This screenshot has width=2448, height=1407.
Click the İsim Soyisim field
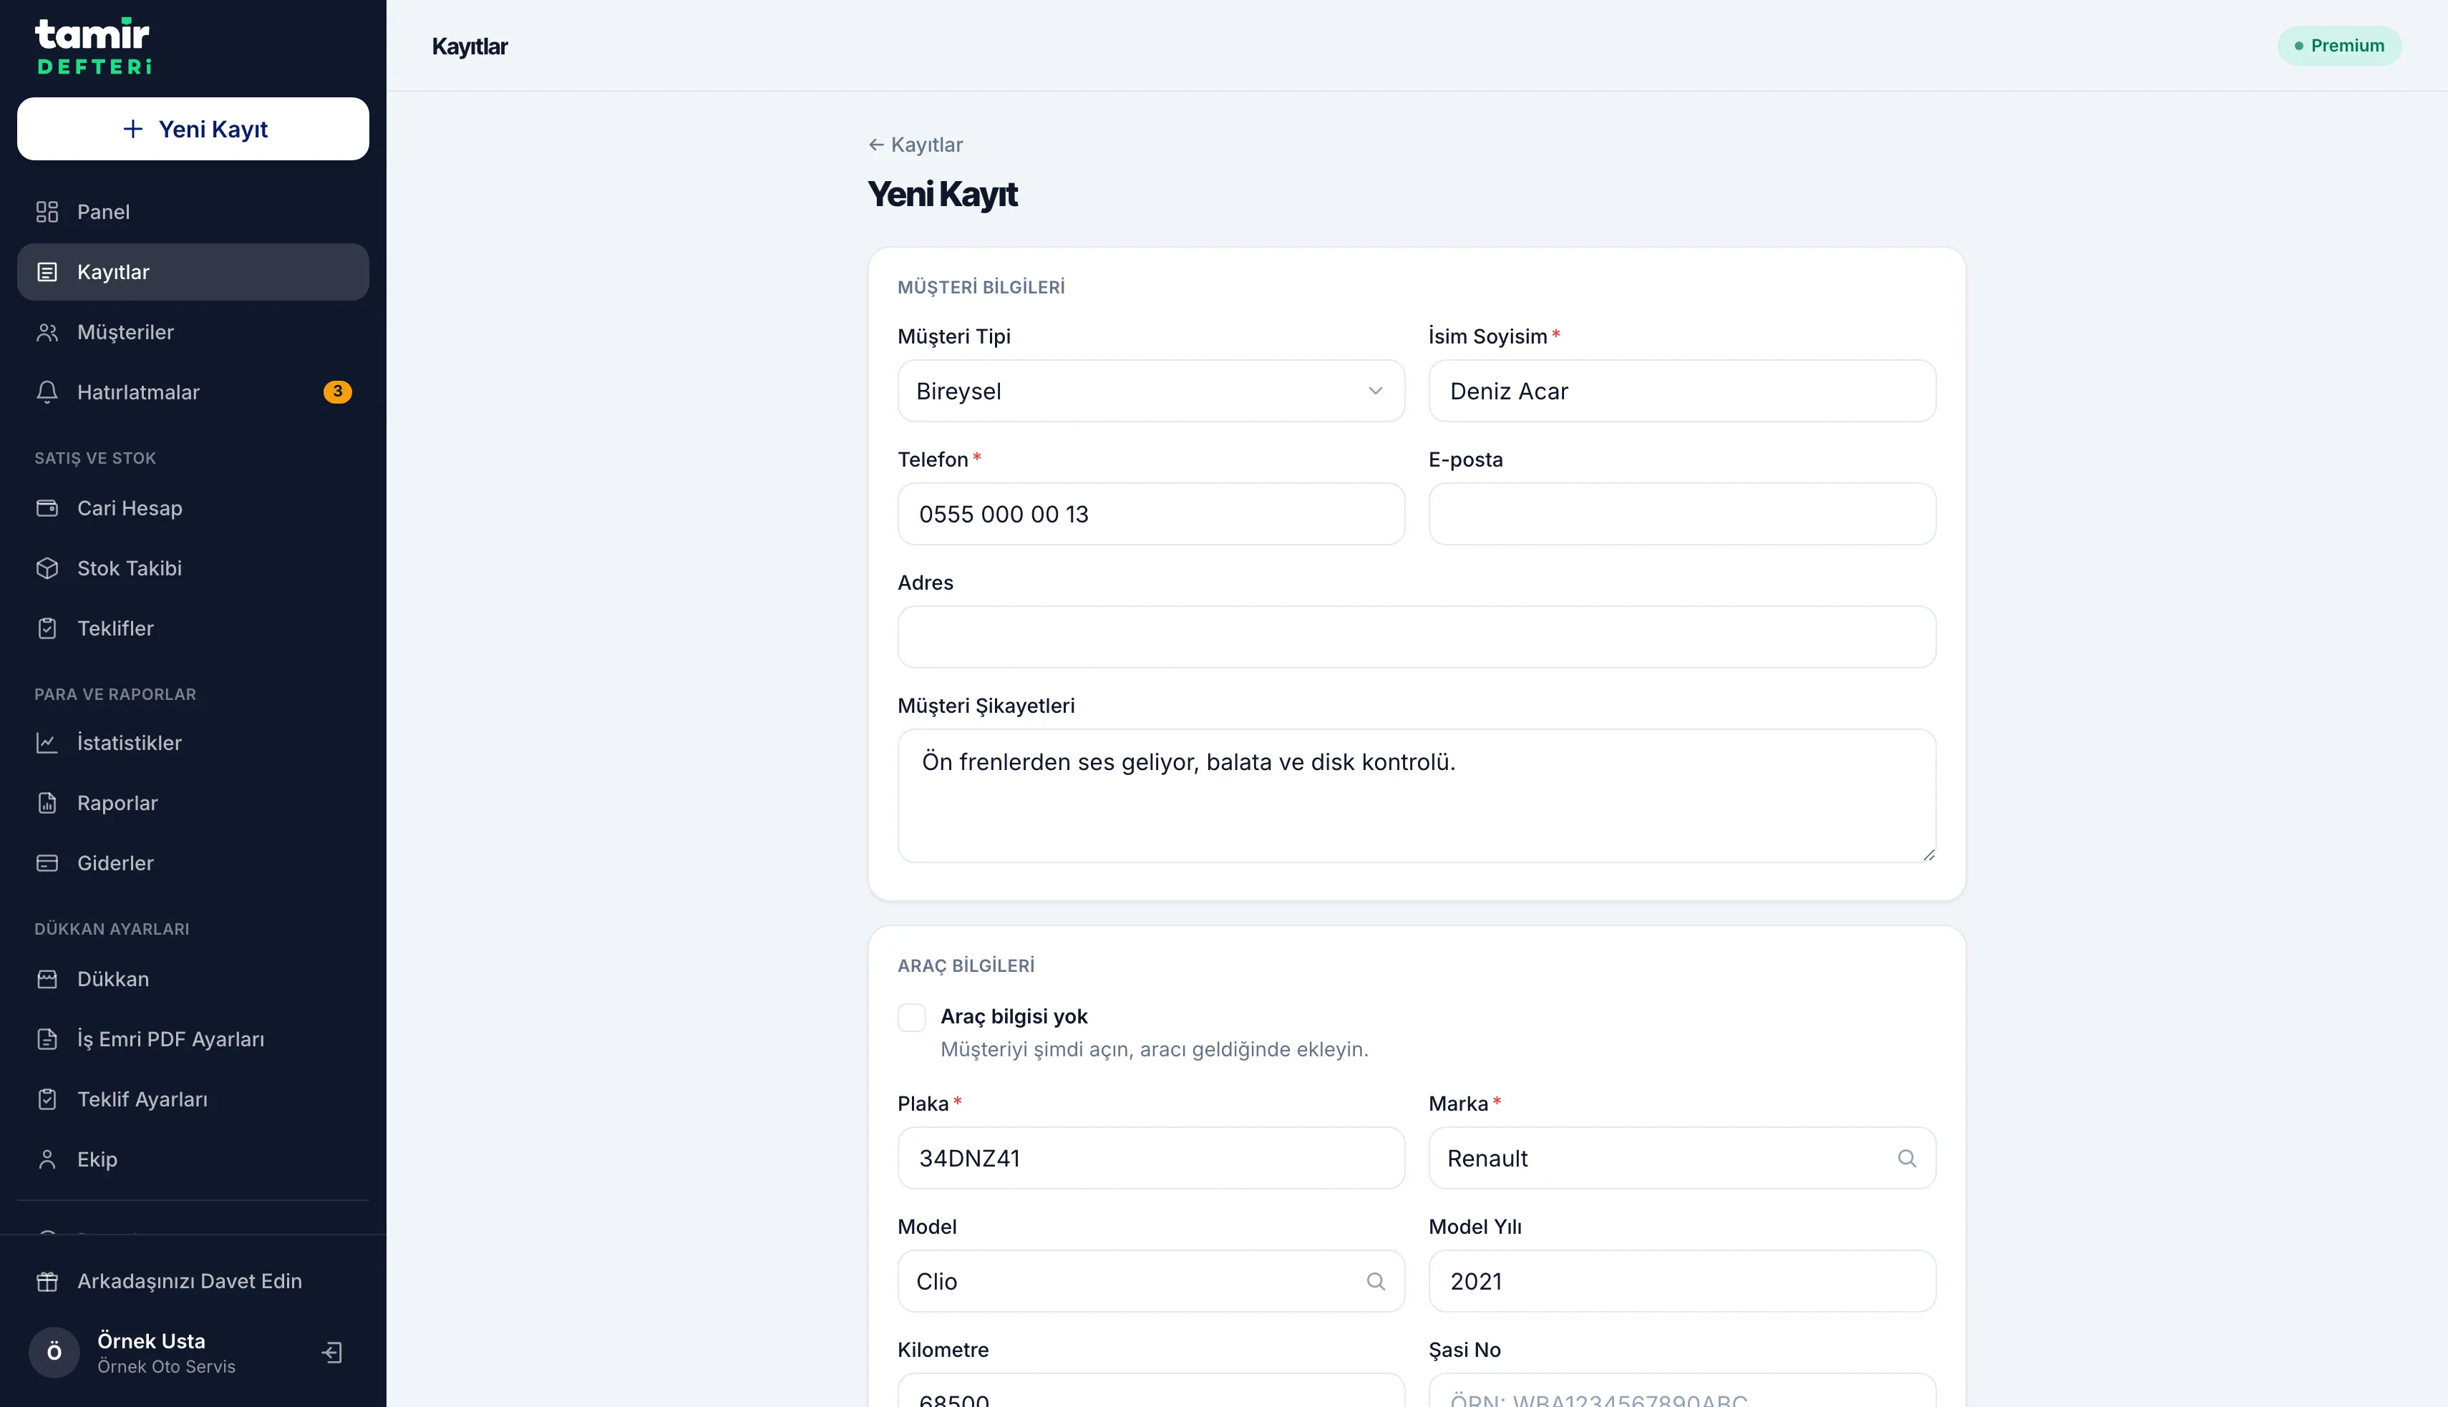pyautogui.click(x=1681, y=391)
